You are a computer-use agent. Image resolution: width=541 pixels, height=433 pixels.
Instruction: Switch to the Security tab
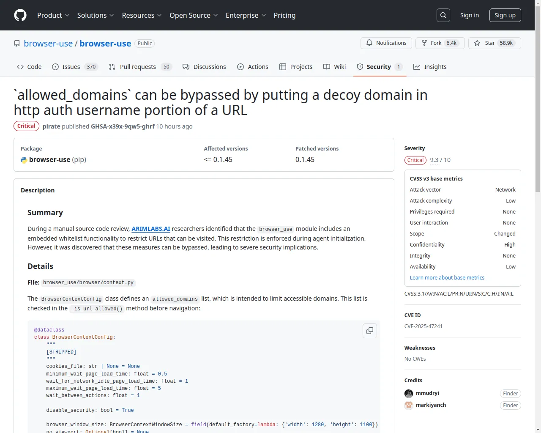(x=380, y=67)
